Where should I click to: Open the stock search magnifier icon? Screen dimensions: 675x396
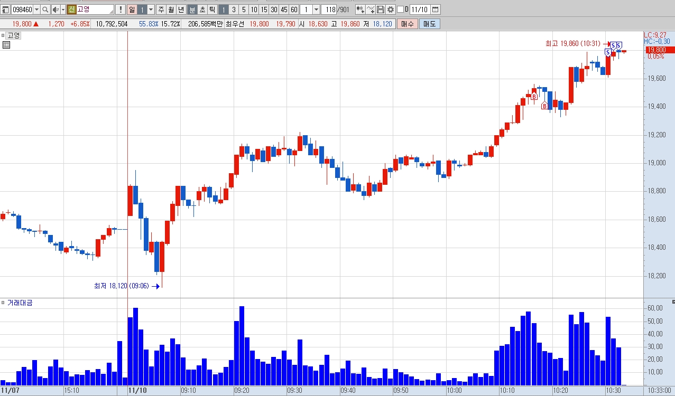pyautogui.click(x=45, y=10)
